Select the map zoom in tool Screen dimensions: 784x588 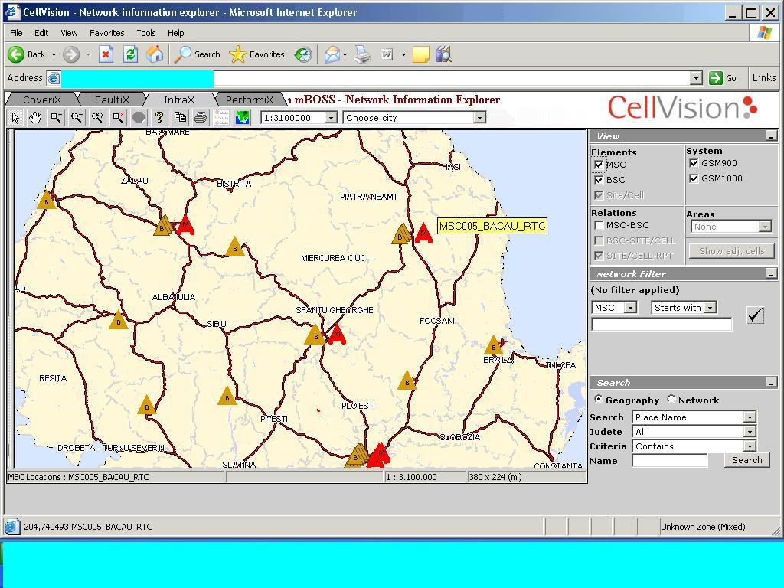pyautogui.click(x=56, y=117)
